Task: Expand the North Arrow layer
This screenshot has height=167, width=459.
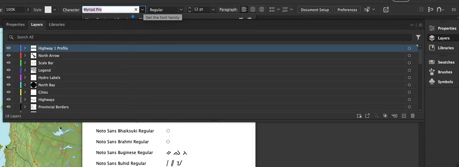Action: [x=25, y=56]
